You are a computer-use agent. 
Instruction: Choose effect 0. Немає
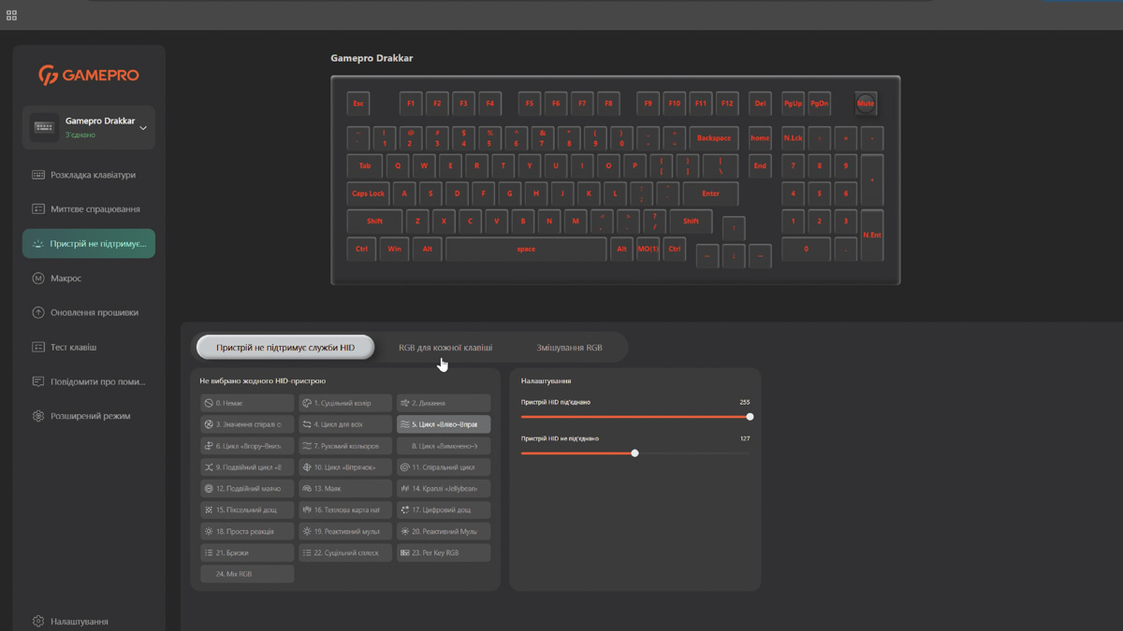(x=247, y=403)
